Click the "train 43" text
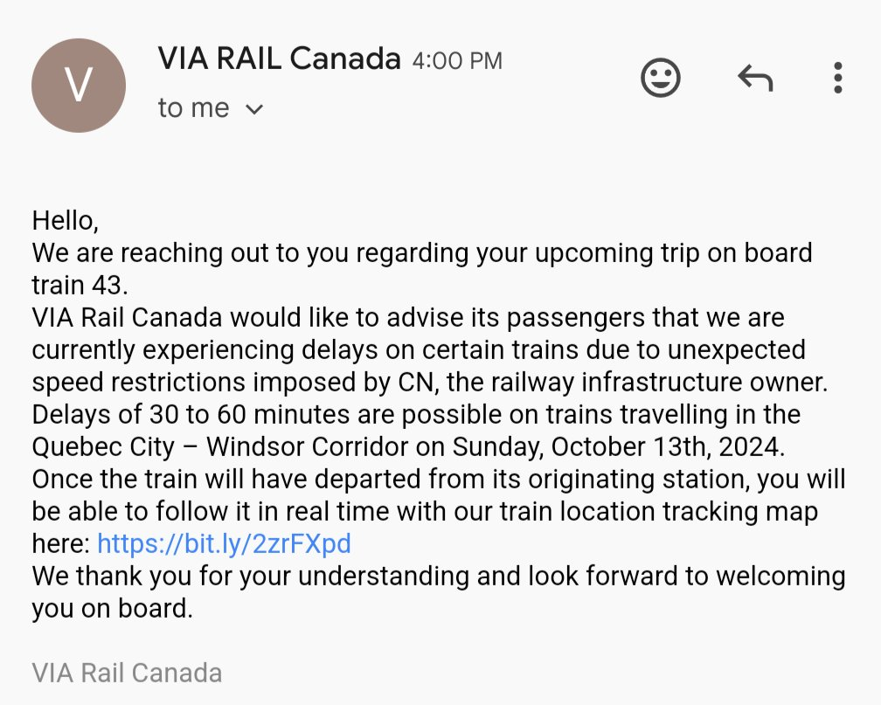This screenshot has height=705, width=881. tap(83, 285)
